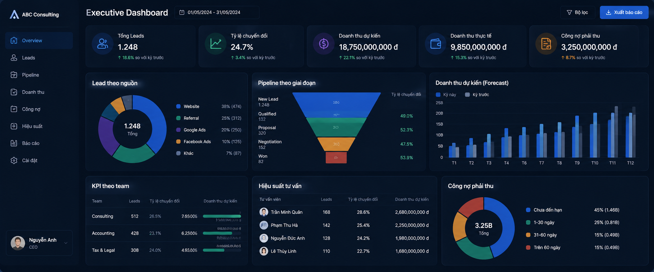Click the 1.248 Tổng donut center
The height and width of the screenshot is (272, 654).
132,129
